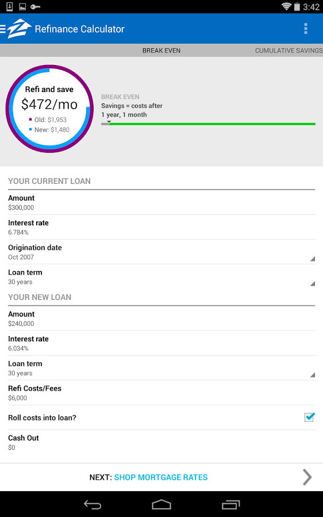
Task: Tap the 3:42 clock in status bar
Action: coord(311,7)
